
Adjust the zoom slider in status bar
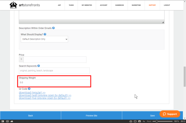tap(157, 121)
